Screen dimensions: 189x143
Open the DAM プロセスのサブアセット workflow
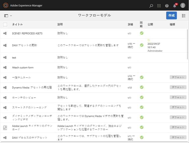(29, 137)
